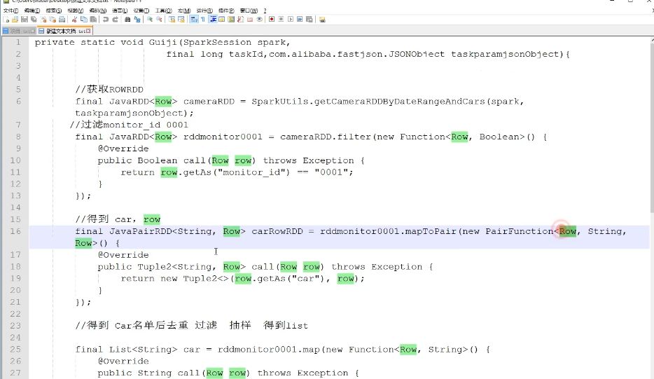
Task: Toggle Show all characters pilcrow button
Action: (x=203, y=20)
